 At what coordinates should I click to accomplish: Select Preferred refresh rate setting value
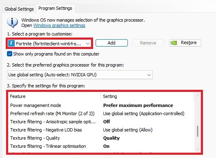point(144,113)
